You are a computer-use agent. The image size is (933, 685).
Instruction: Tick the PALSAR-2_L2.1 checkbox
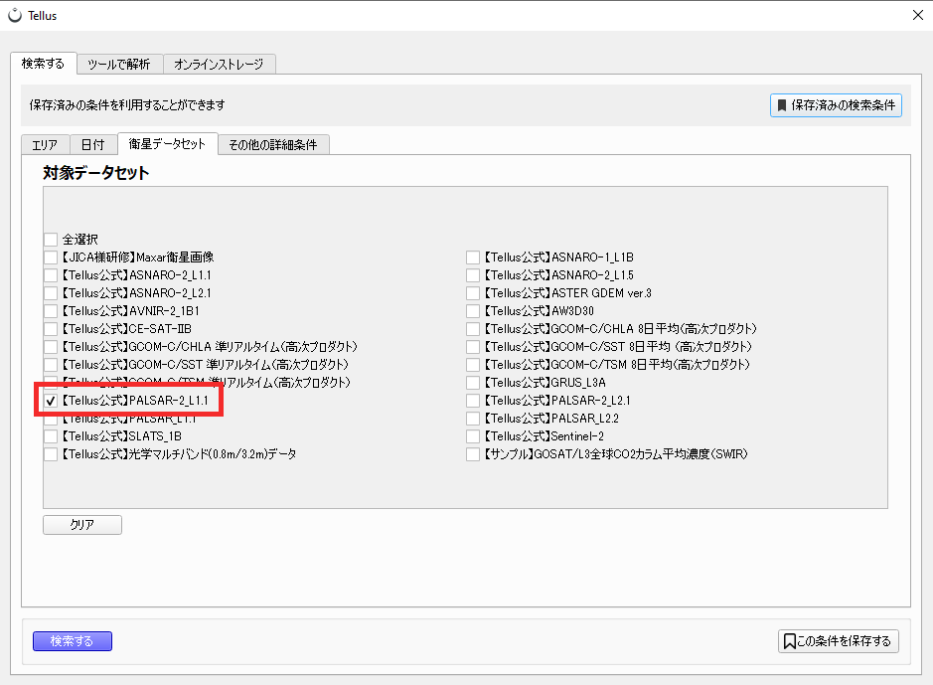click(472, 401)
